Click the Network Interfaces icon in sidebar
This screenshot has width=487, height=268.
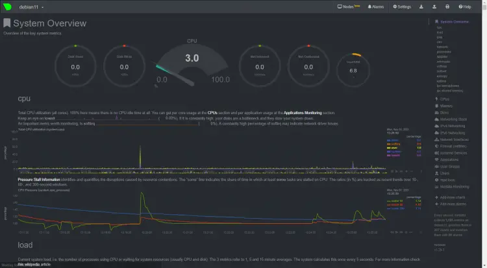pos(437,140)
